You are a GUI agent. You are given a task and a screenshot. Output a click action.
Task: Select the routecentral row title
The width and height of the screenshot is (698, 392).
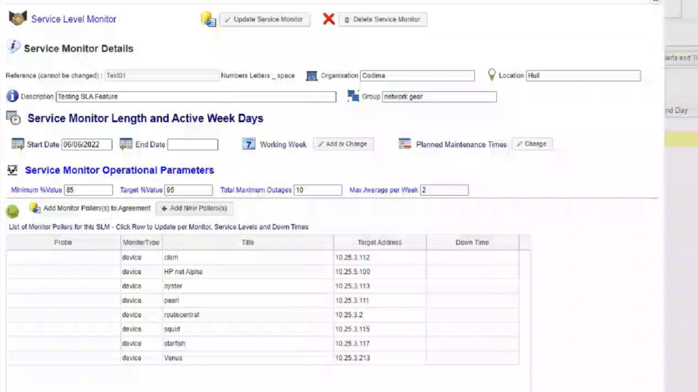pos(181,315)
